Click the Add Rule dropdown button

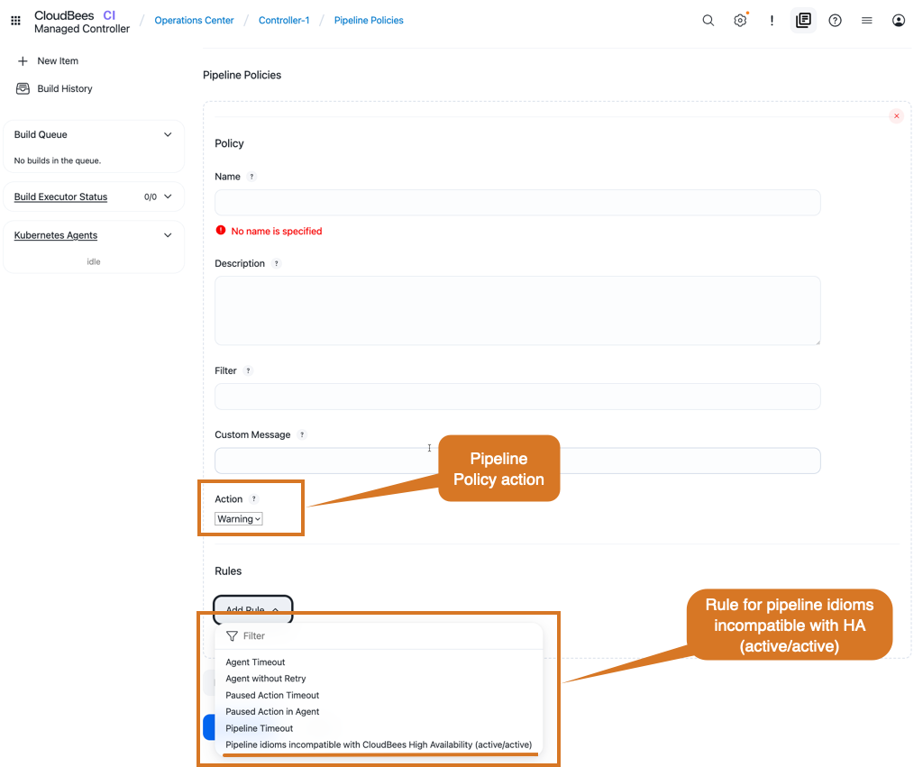click(253, 609)
